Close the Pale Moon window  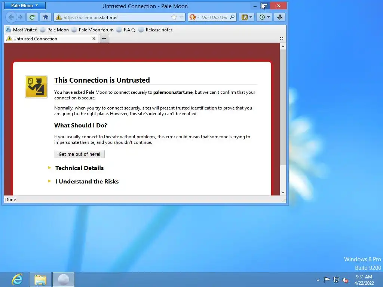tap(278, 6)
